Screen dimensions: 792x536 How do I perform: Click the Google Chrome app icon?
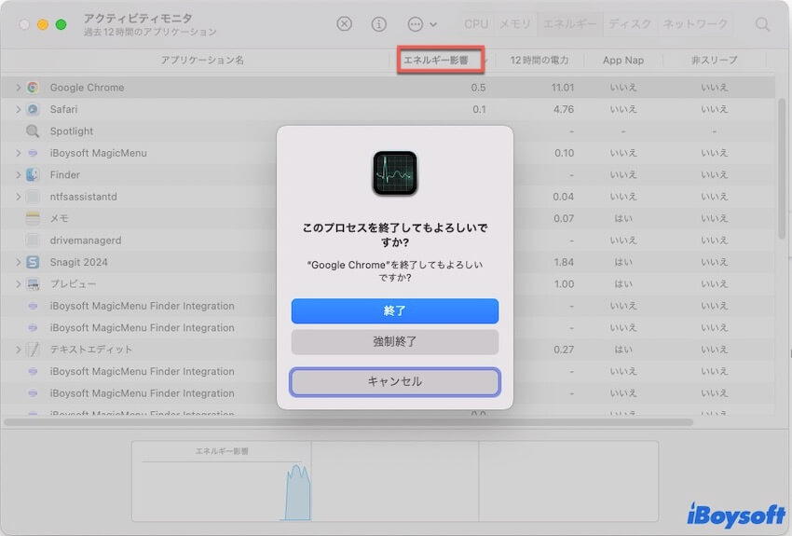(x=33, y=88)
